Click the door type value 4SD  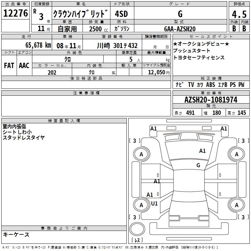tap(121, 14)
